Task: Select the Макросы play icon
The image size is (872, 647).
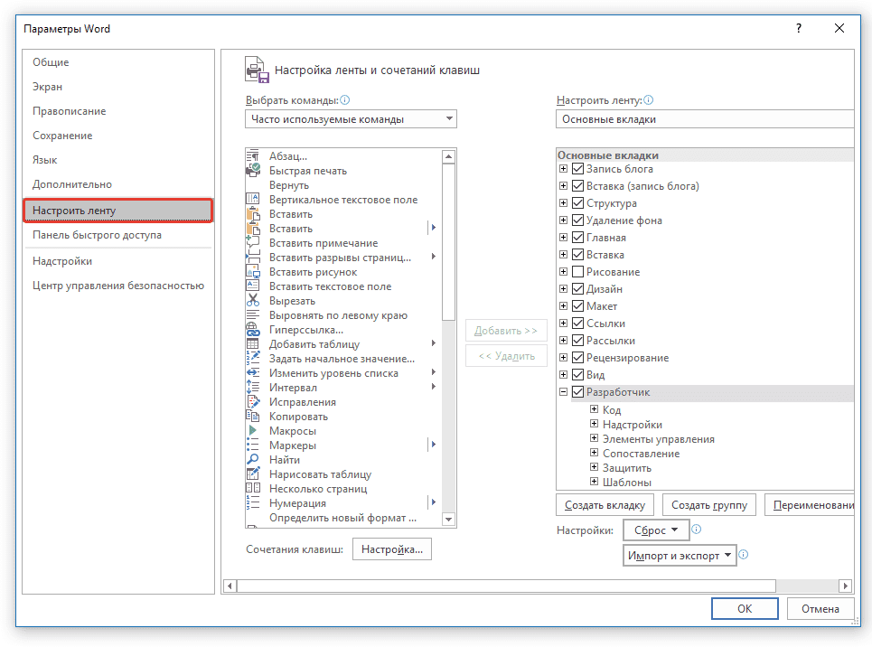Action: coord(253,431)
